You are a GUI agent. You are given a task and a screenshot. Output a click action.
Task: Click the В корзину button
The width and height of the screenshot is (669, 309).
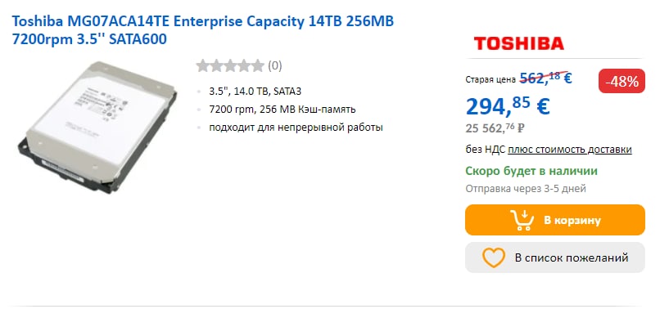click(554, 220)
